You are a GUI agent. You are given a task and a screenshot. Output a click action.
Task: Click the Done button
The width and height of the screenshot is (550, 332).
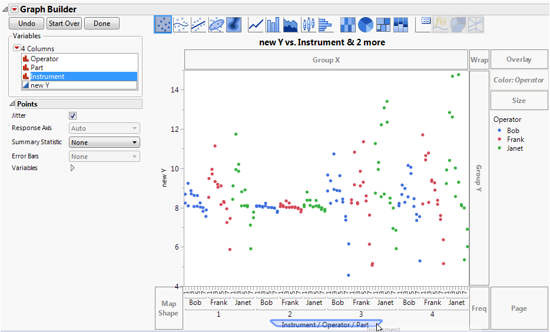(102, 24)
